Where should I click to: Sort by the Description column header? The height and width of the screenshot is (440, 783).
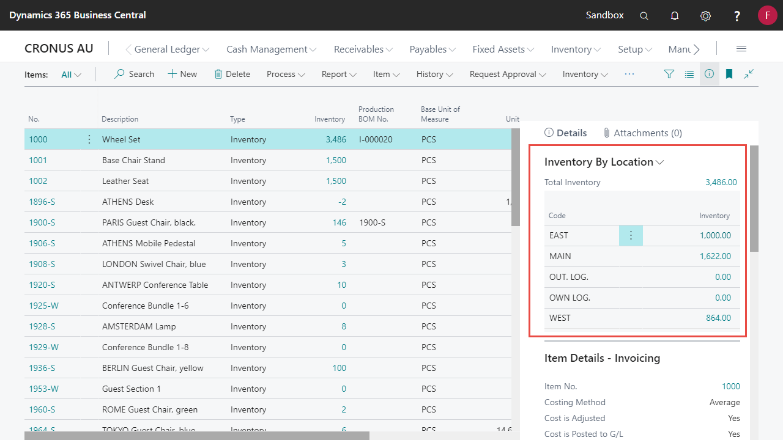tap(120, 119)
